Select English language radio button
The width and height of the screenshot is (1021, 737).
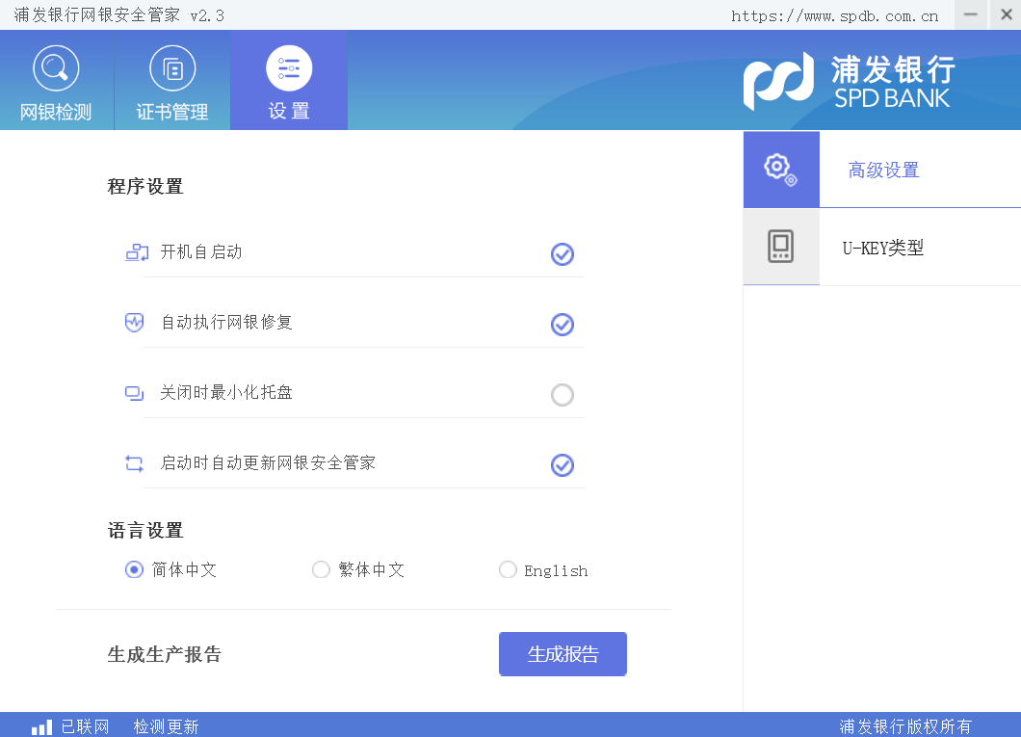508,569
